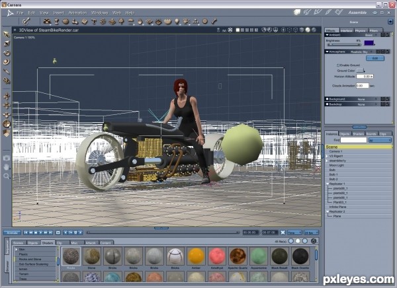
Task: Collapse the Ambient section triangle
Action: [x=327, y=35]
